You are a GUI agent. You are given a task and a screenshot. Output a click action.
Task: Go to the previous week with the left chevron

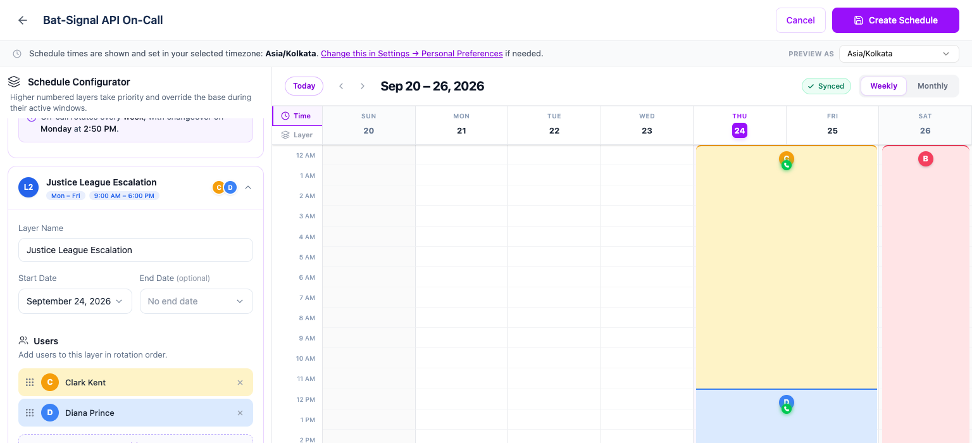pyautogui.click(x=341, y=86)
